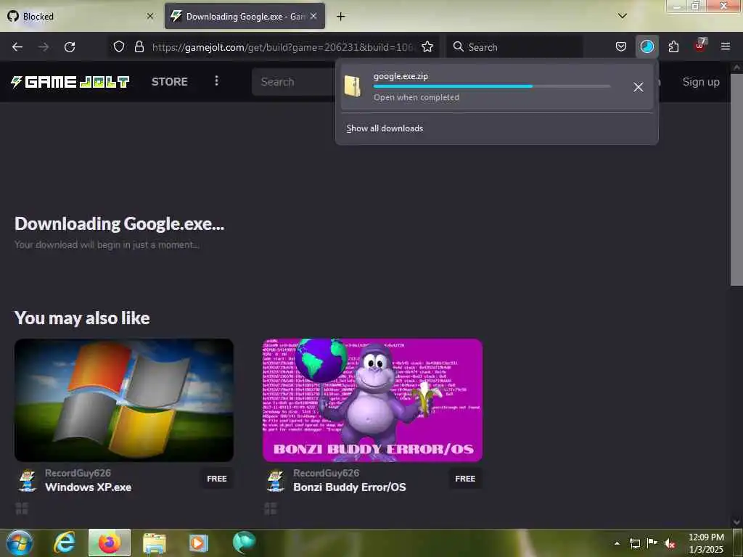Click the Firefox taskbar icon
The height and width of the screenshot is (557, 743).
[x=110, y=542]
